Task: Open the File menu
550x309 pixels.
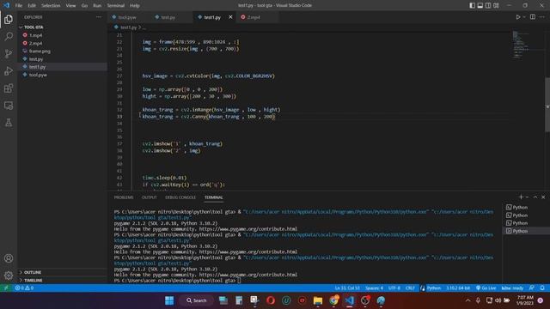Action: [19, 5]
